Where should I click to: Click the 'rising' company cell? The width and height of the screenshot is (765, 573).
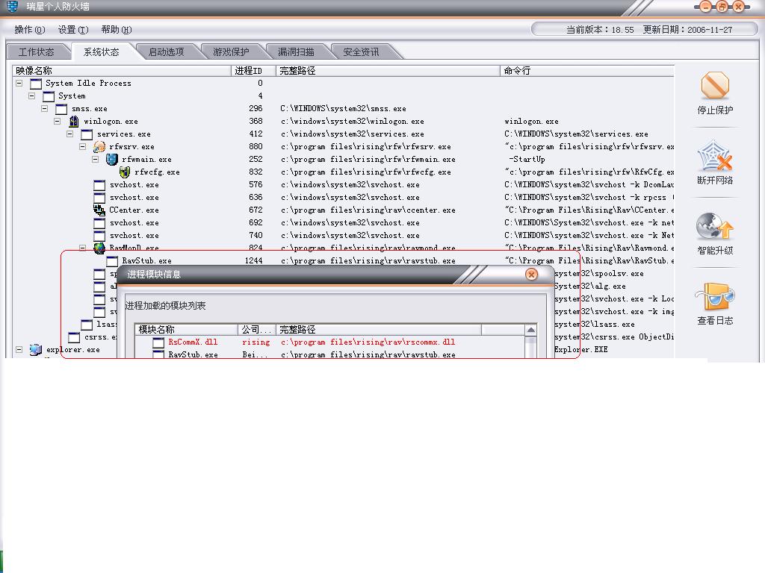(256, 342)
